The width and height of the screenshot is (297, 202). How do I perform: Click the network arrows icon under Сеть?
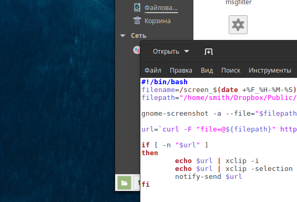coord(137,50)
